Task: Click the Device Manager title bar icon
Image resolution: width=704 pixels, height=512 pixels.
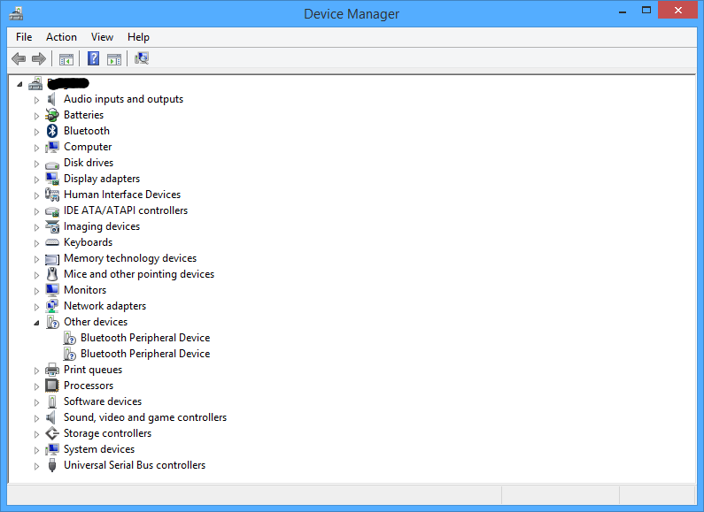Action: (16, 14)
